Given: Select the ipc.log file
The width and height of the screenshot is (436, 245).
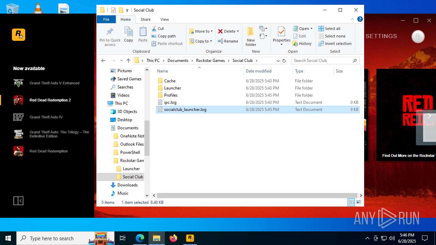Looking at the screenshot, I should pos(258,102).
